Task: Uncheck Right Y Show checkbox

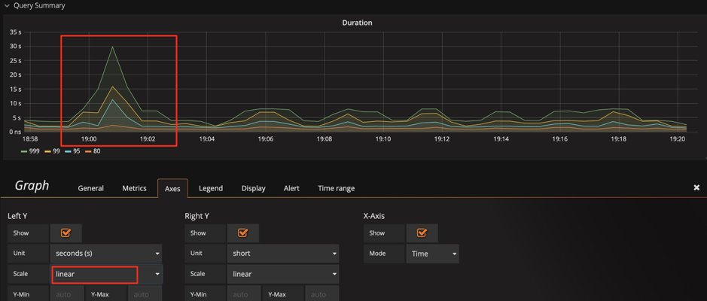Action: click(243, 233)
